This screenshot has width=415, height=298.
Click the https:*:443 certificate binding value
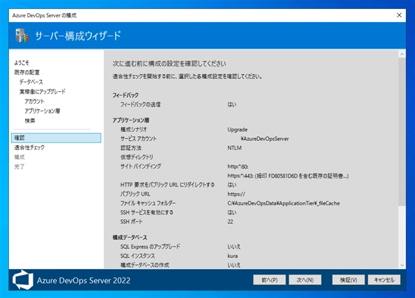pyautogui.click(x=288, y=176)
